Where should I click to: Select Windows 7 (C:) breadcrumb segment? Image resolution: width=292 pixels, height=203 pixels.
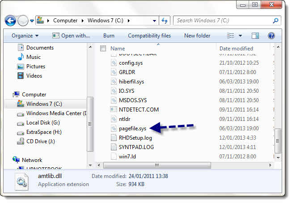coord(106,21)
